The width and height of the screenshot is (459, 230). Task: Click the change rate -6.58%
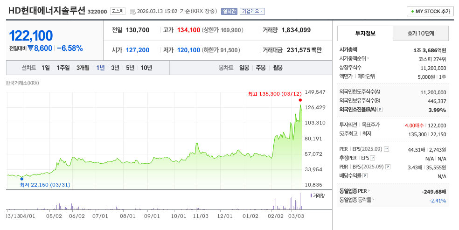click(70, 48)
